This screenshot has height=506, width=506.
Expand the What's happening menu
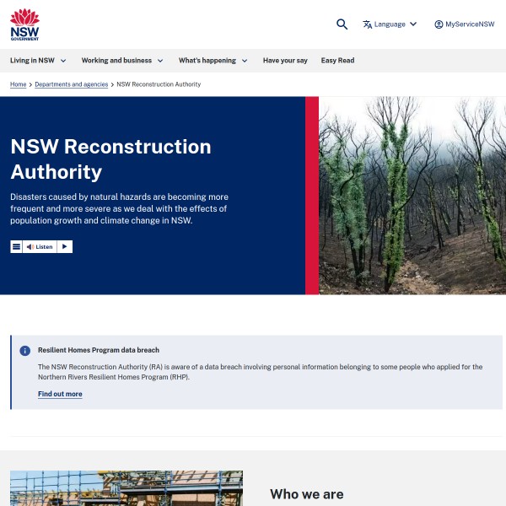pyautogui.click(x=213, y=61)
